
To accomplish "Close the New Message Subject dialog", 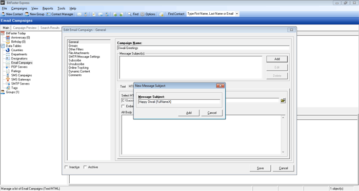I will click(220, 86).
